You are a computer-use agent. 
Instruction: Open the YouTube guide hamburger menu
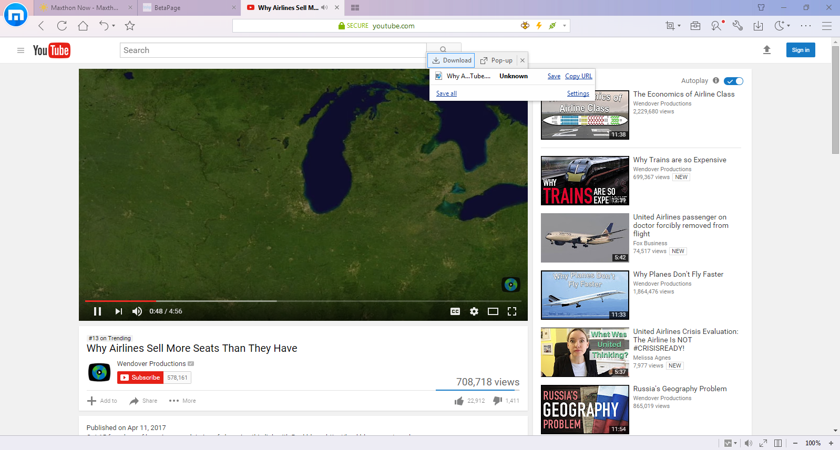[x=21, y=50]
